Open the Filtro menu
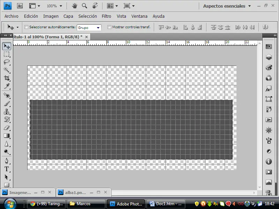The height and width of the screenshot is (209, 279). (x=106, y=16)
